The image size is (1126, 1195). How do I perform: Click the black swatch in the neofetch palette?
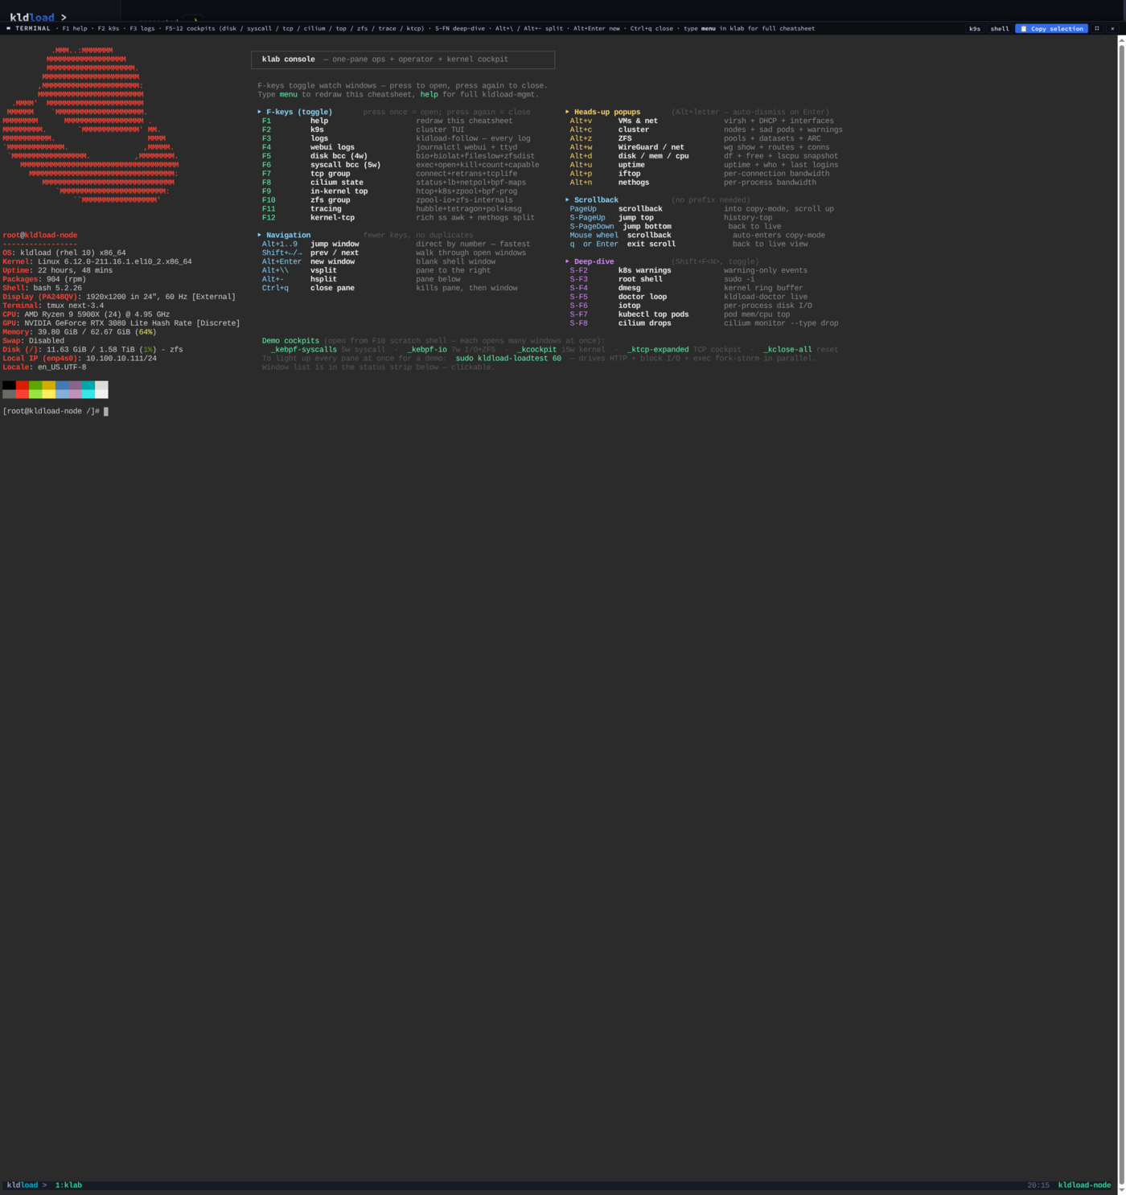point(9,385)
